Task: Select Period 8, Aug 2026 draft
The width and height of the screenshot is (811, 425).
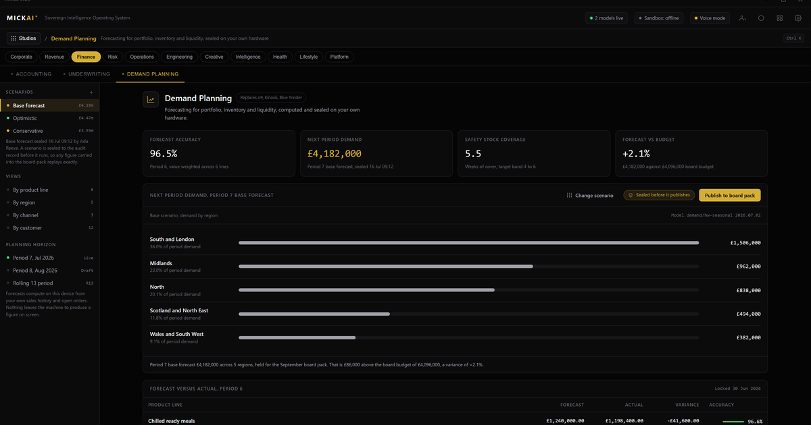Action: click(x=49, y=271)
